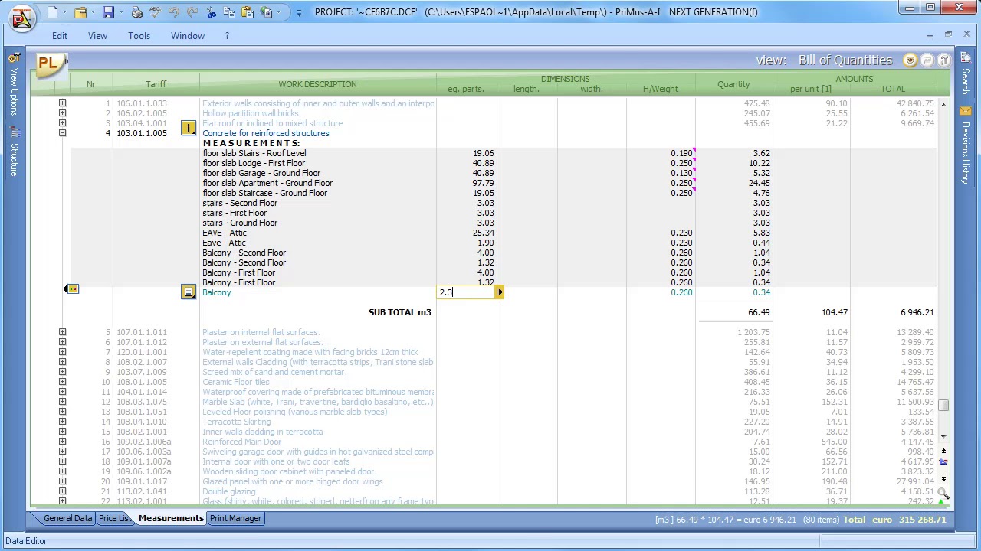
Task: Click the eq. parts input field showing 2.3
Action: [x=466, y=292]
